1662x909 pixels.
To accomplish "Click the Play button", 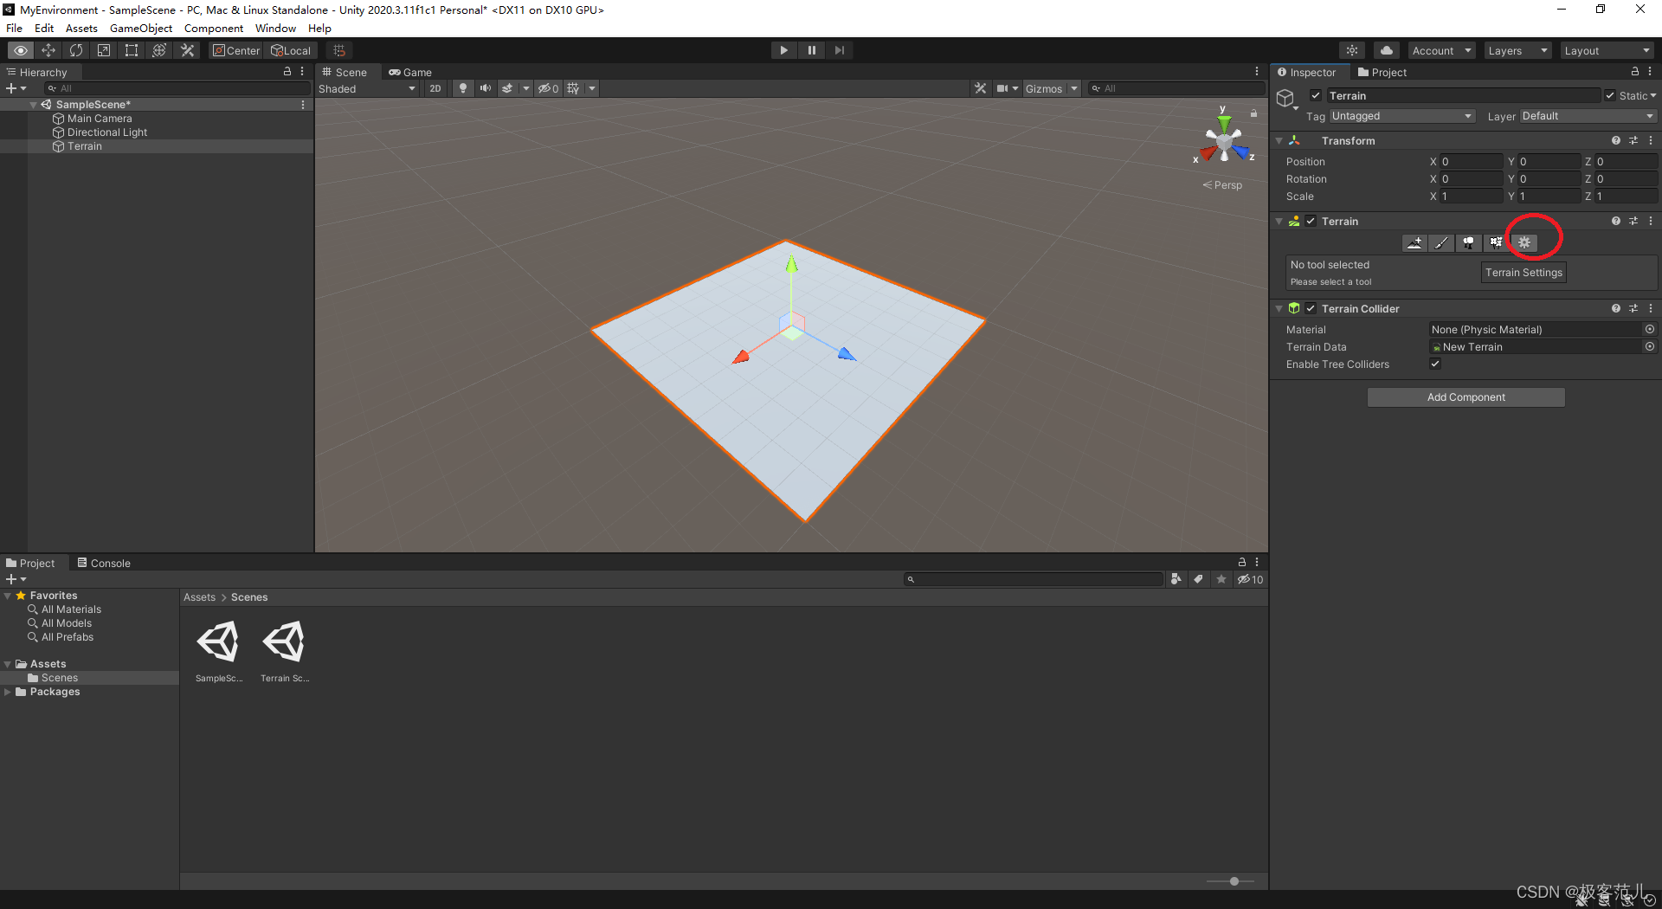I will (783, 50).
